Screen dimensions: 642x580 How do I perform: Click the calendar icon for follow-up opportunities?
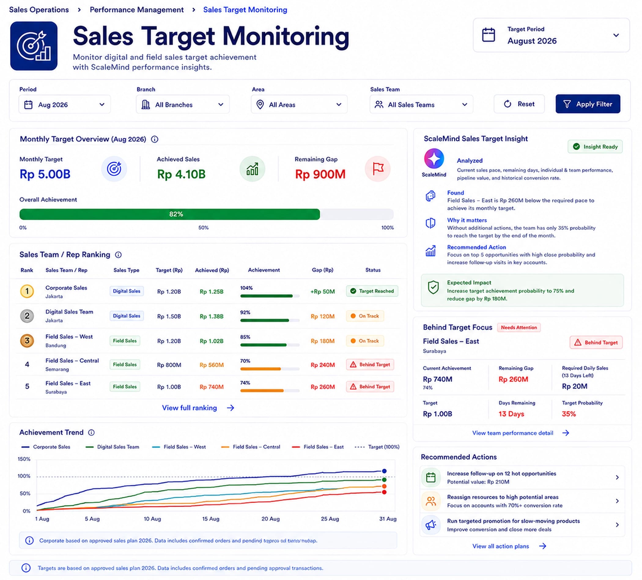click(431, 478)
